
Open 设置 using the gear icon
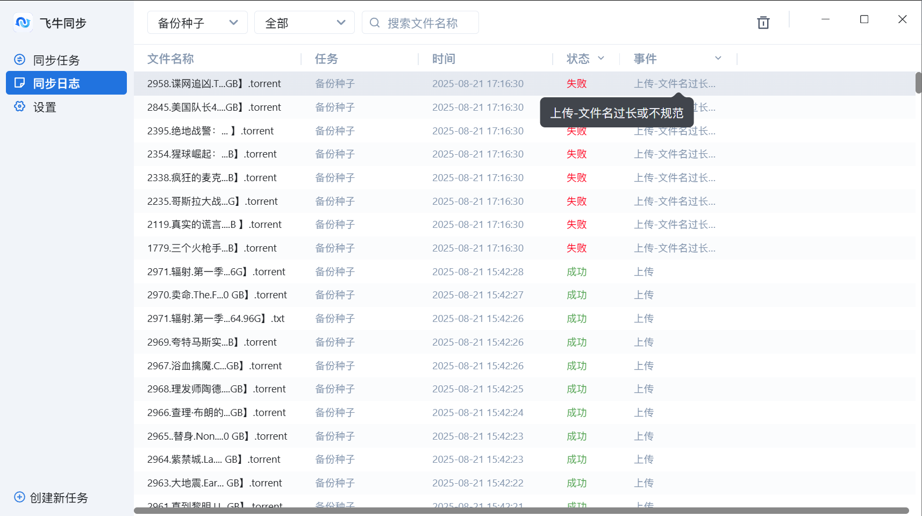[20, 106]
